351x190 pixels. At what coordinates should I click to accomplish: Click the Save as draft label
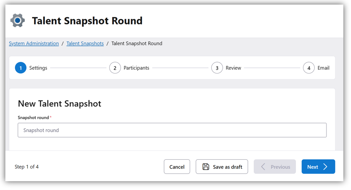click(x=228, y=167)
